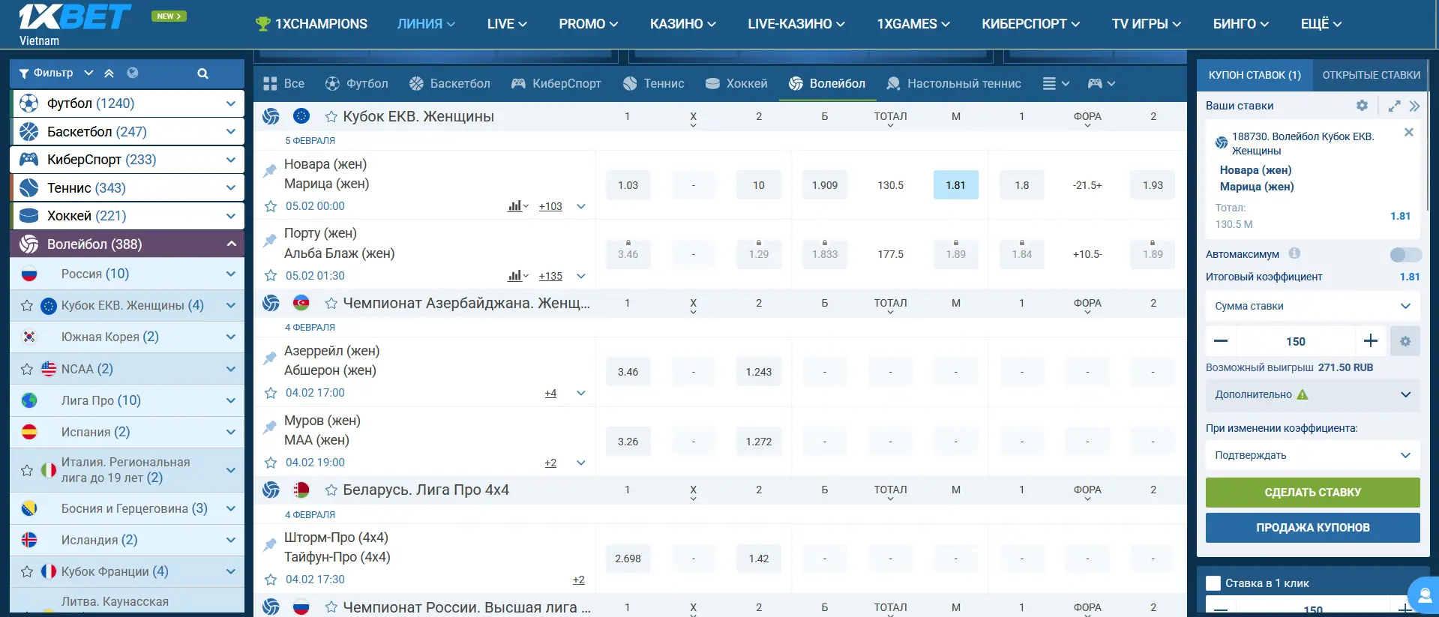The width and height of the screenshot is (1439, 617).
Task: Open the КИБЕРСПОРТ top menu
Action: coord(1030,24)
